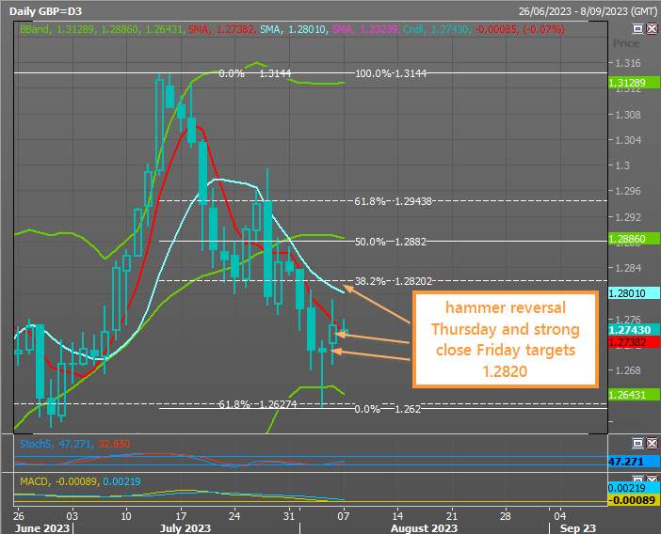This screenshot has height=534, width=661.
Task: Click the 1.308 price axis label
Action: pyautogui.click(x=628, y=115)
